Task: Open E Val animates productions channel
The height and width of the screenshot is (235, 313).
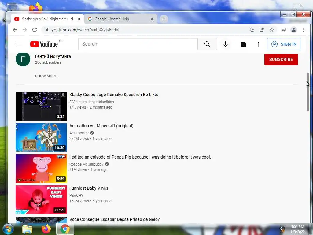Action: pos(92,102)
